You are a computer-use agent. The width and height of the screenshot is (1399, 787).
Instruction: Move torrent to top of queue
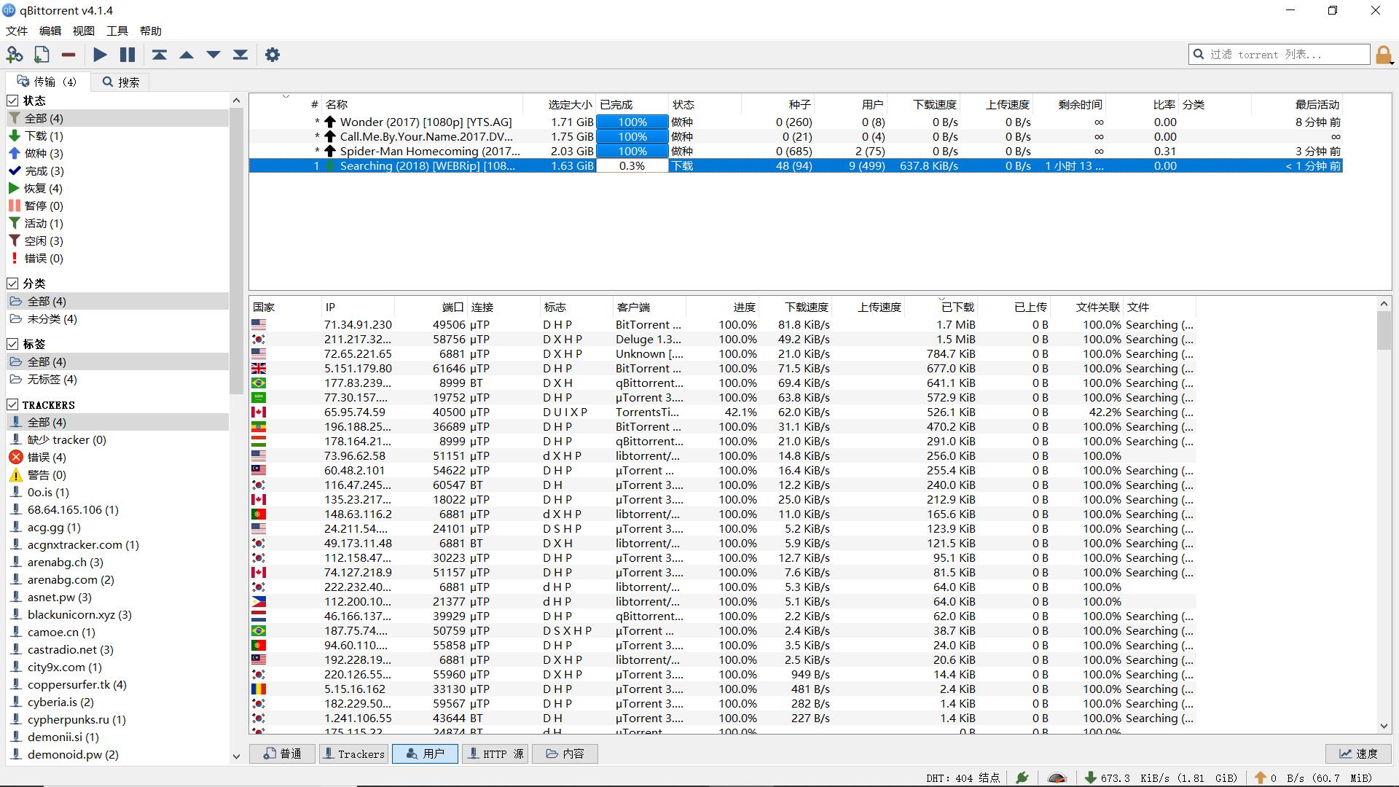(x=160, y=55)
